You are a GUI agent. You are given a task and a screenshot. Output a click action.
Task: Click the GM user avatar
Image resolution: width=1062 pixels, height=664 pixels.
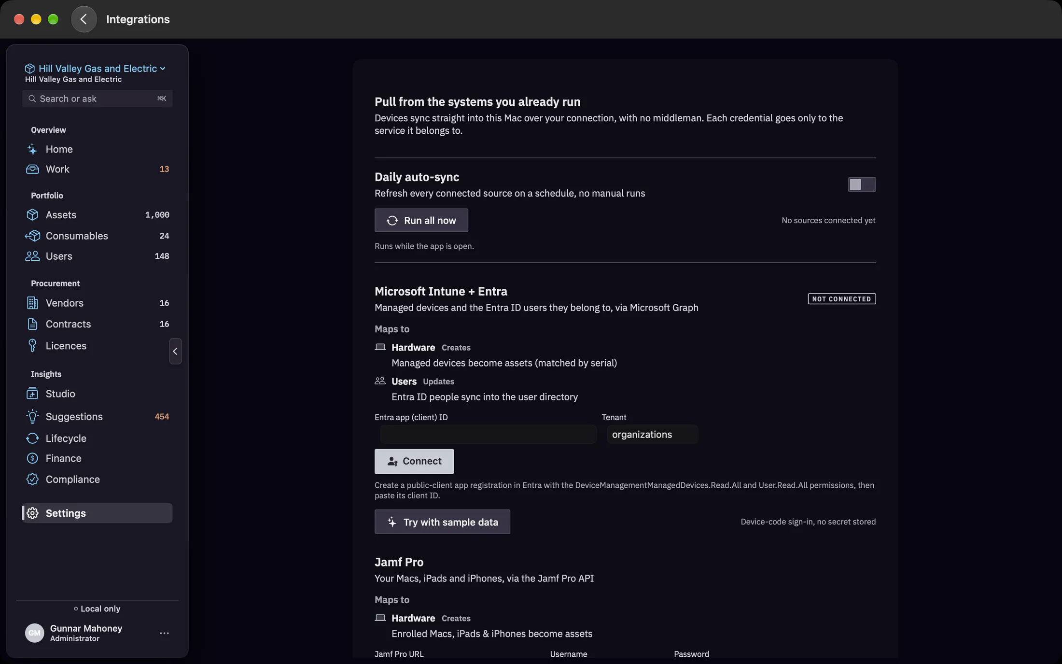[34, 633]
